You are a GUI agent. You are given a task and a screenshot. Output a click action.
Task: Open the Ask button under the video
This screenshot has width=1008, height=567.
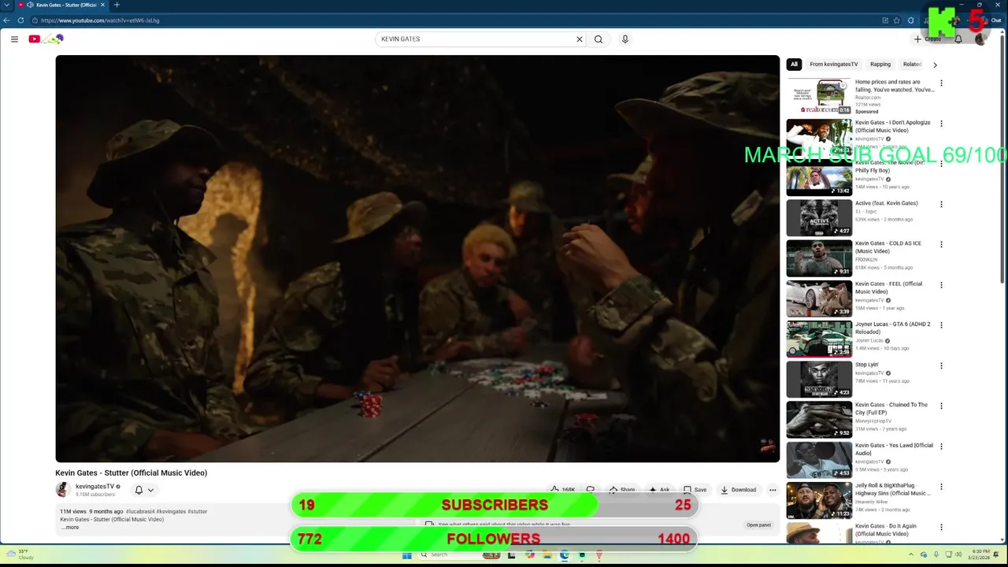659,490
